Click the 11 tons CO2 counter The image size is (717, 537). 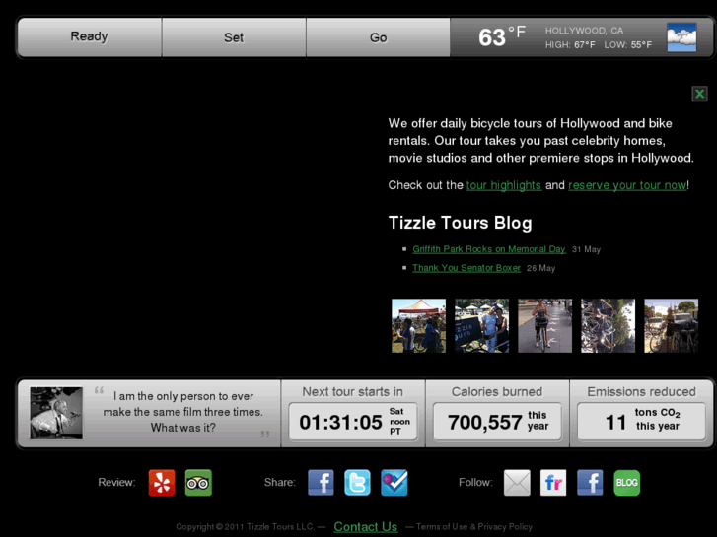(641, 422)
